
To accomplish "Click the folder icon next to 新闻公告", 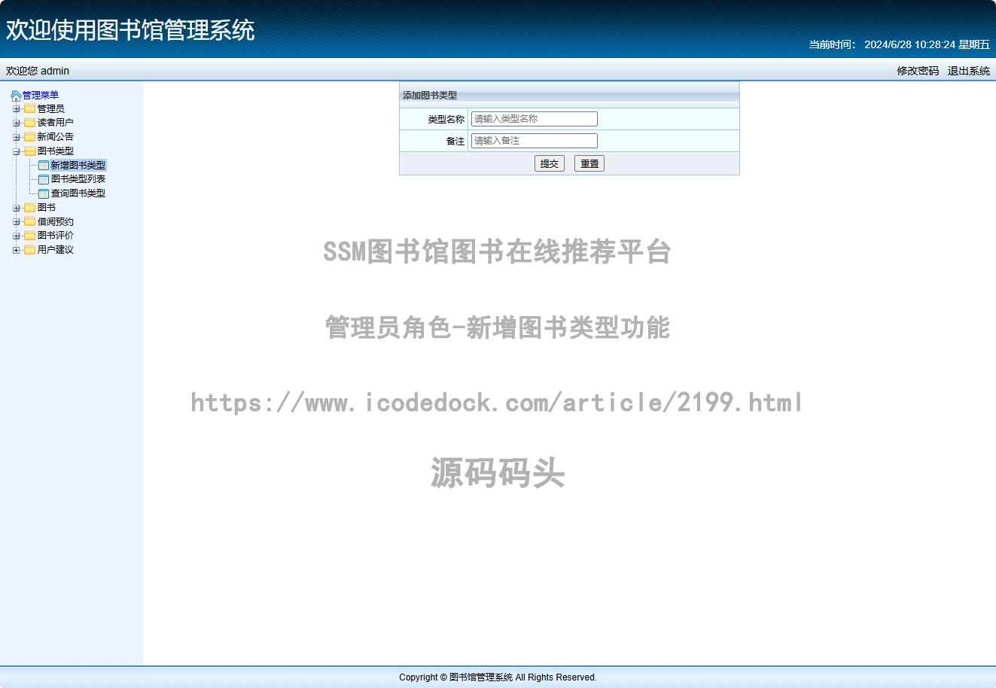I will click(x=30, y=137).
